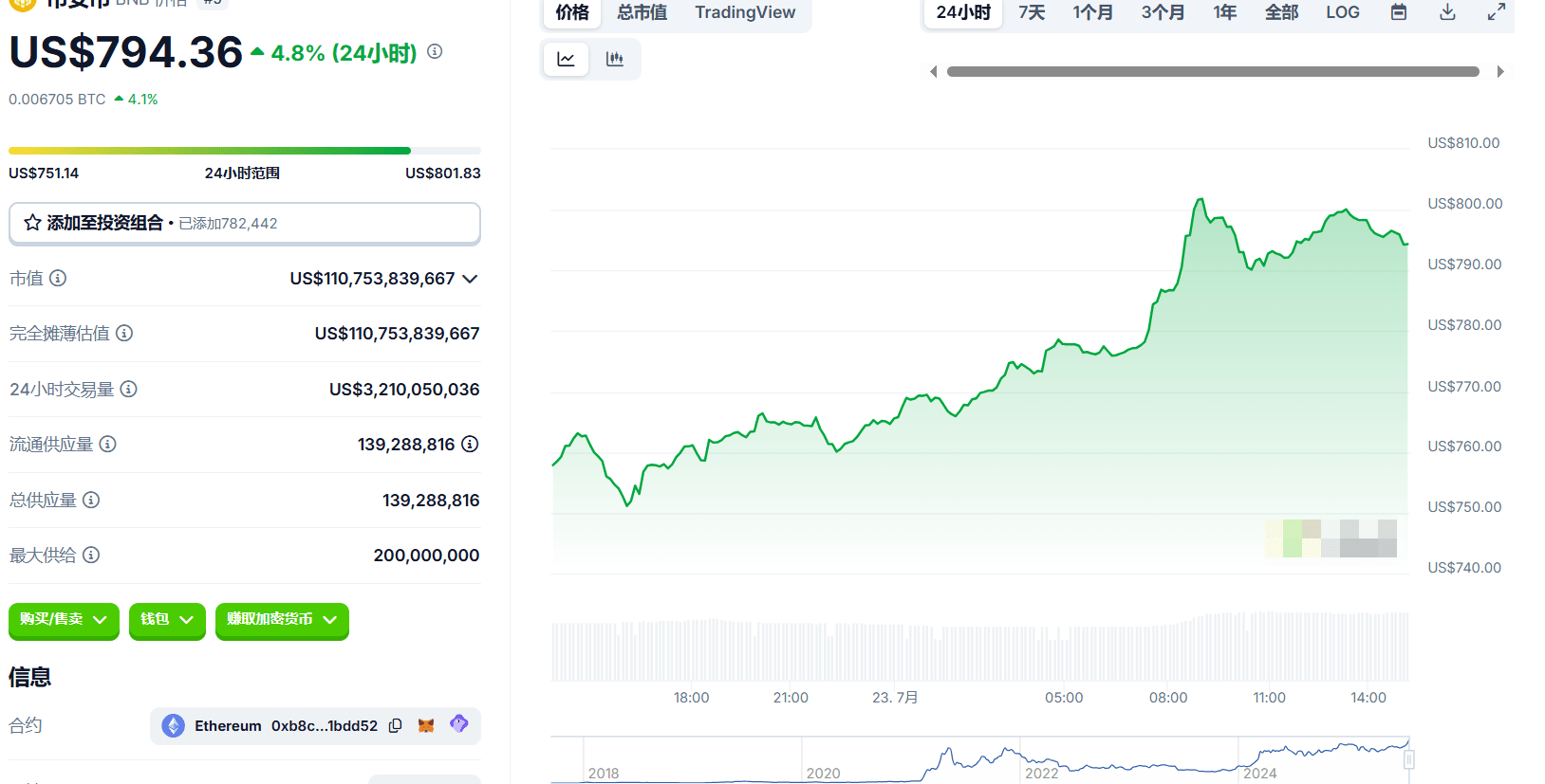Screen dimensions: 1545x784
Task: Open the 购买/售卖 dropdown
Action: (64, 620)
